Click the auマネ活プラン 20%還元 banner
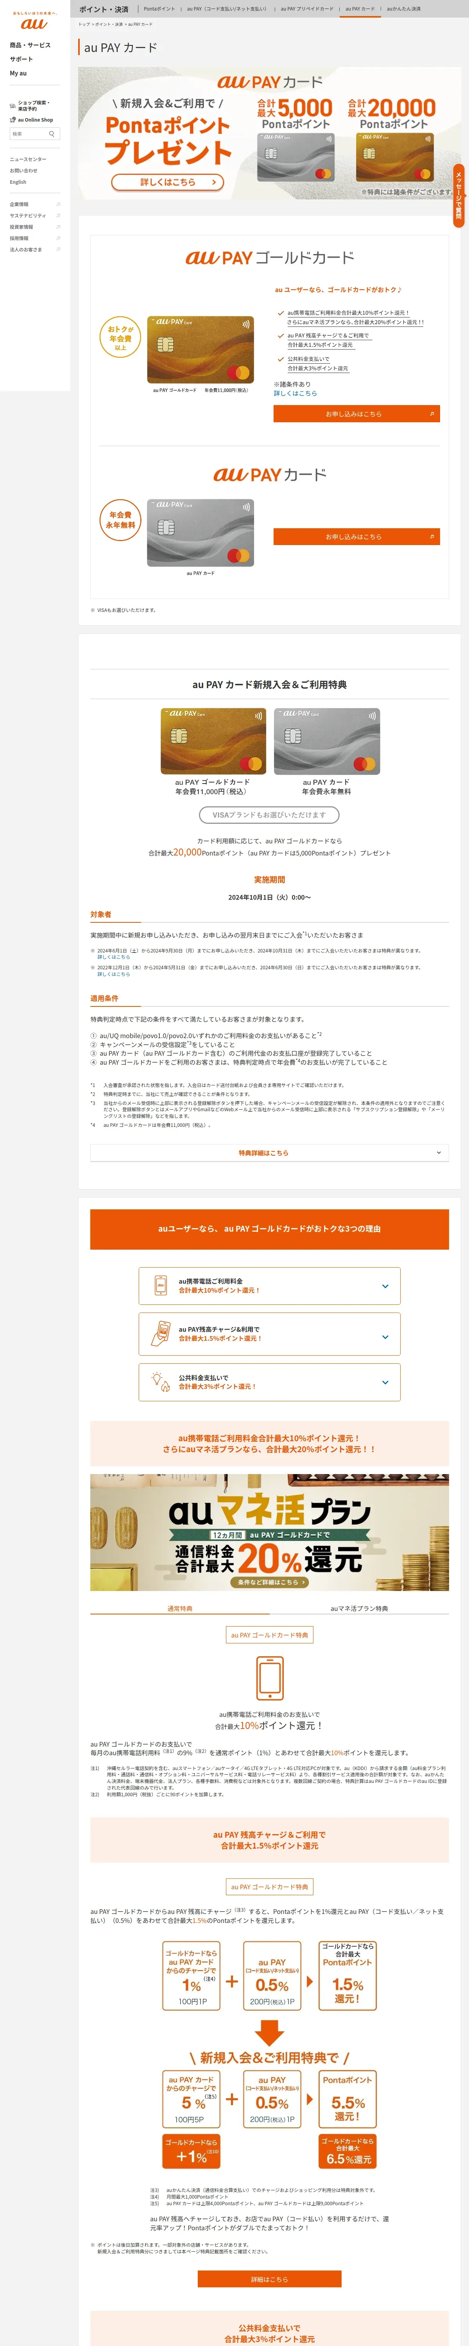Screen dimensions: 469x2346 pyautogui.click(x=270, y=1533)
